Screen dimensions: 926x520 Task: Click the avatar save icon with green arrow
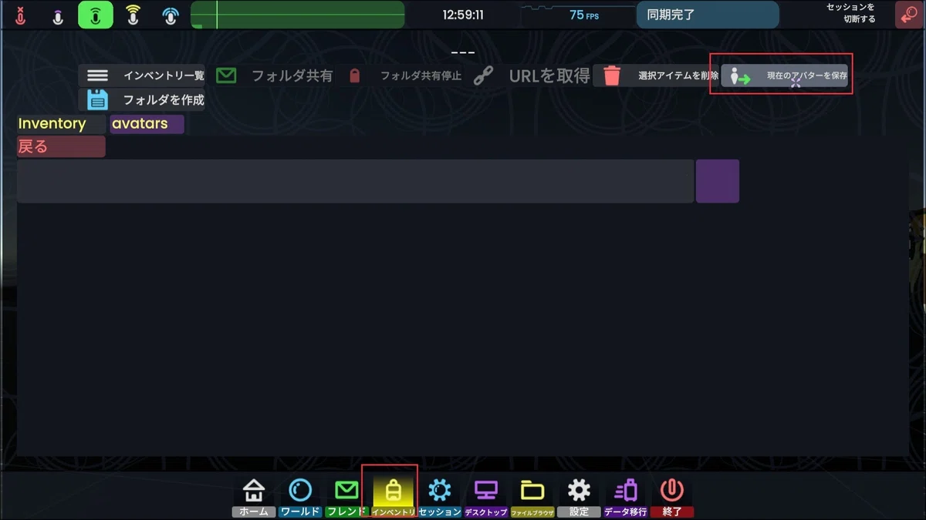pyautogui.click(x=740, y=75)
